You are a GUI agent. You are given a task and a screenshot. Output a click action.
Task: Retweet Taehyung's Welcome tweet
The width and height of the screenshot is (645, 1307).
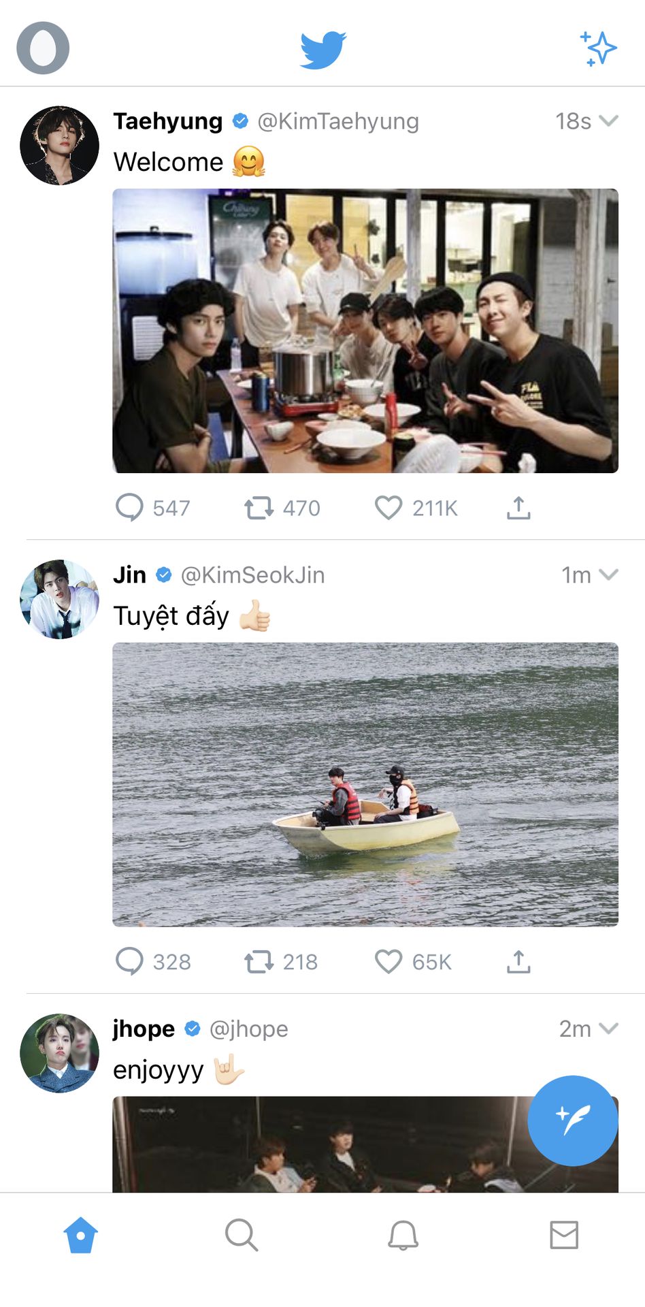tap(259, 508)
